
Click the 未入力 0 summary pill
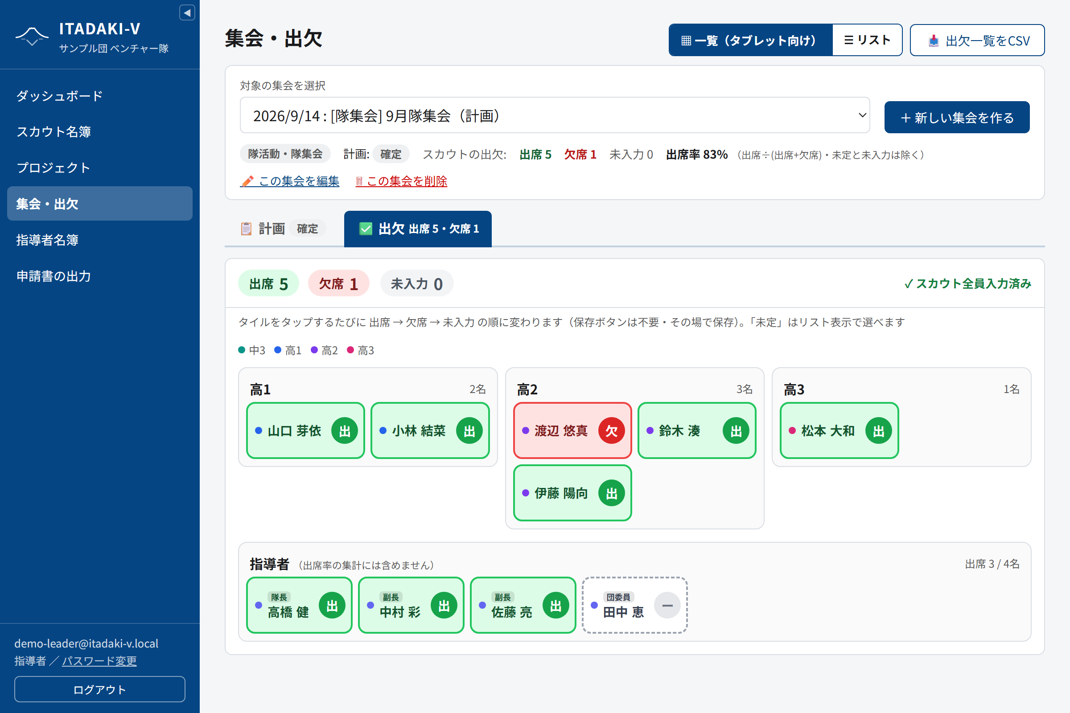click(417, 284)
